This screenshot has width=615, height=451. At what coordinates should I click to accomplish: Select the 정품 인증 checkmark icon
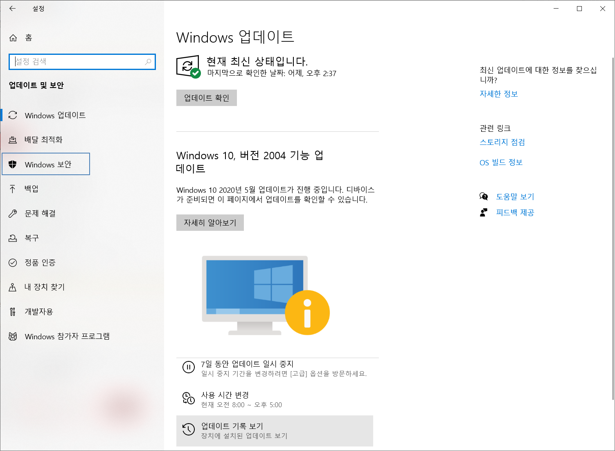pos(13,263)
